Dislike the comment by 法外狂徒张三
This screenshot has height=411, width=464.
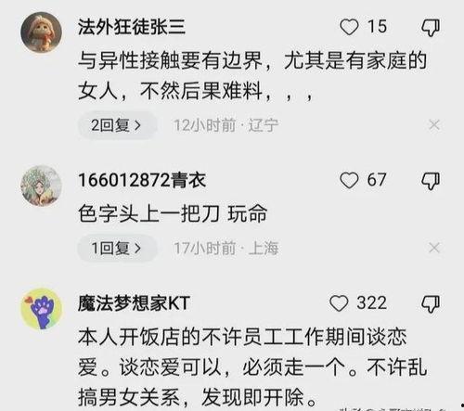(431, 28)
